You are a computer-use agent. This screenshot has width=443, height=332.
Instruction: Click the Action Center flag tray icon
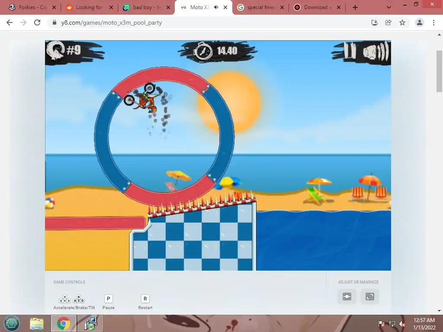(382, 324)
